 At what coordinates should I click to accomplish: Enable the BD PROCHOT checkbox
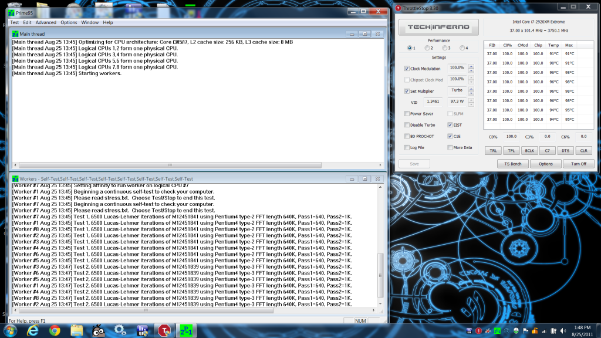coord(407,136)
